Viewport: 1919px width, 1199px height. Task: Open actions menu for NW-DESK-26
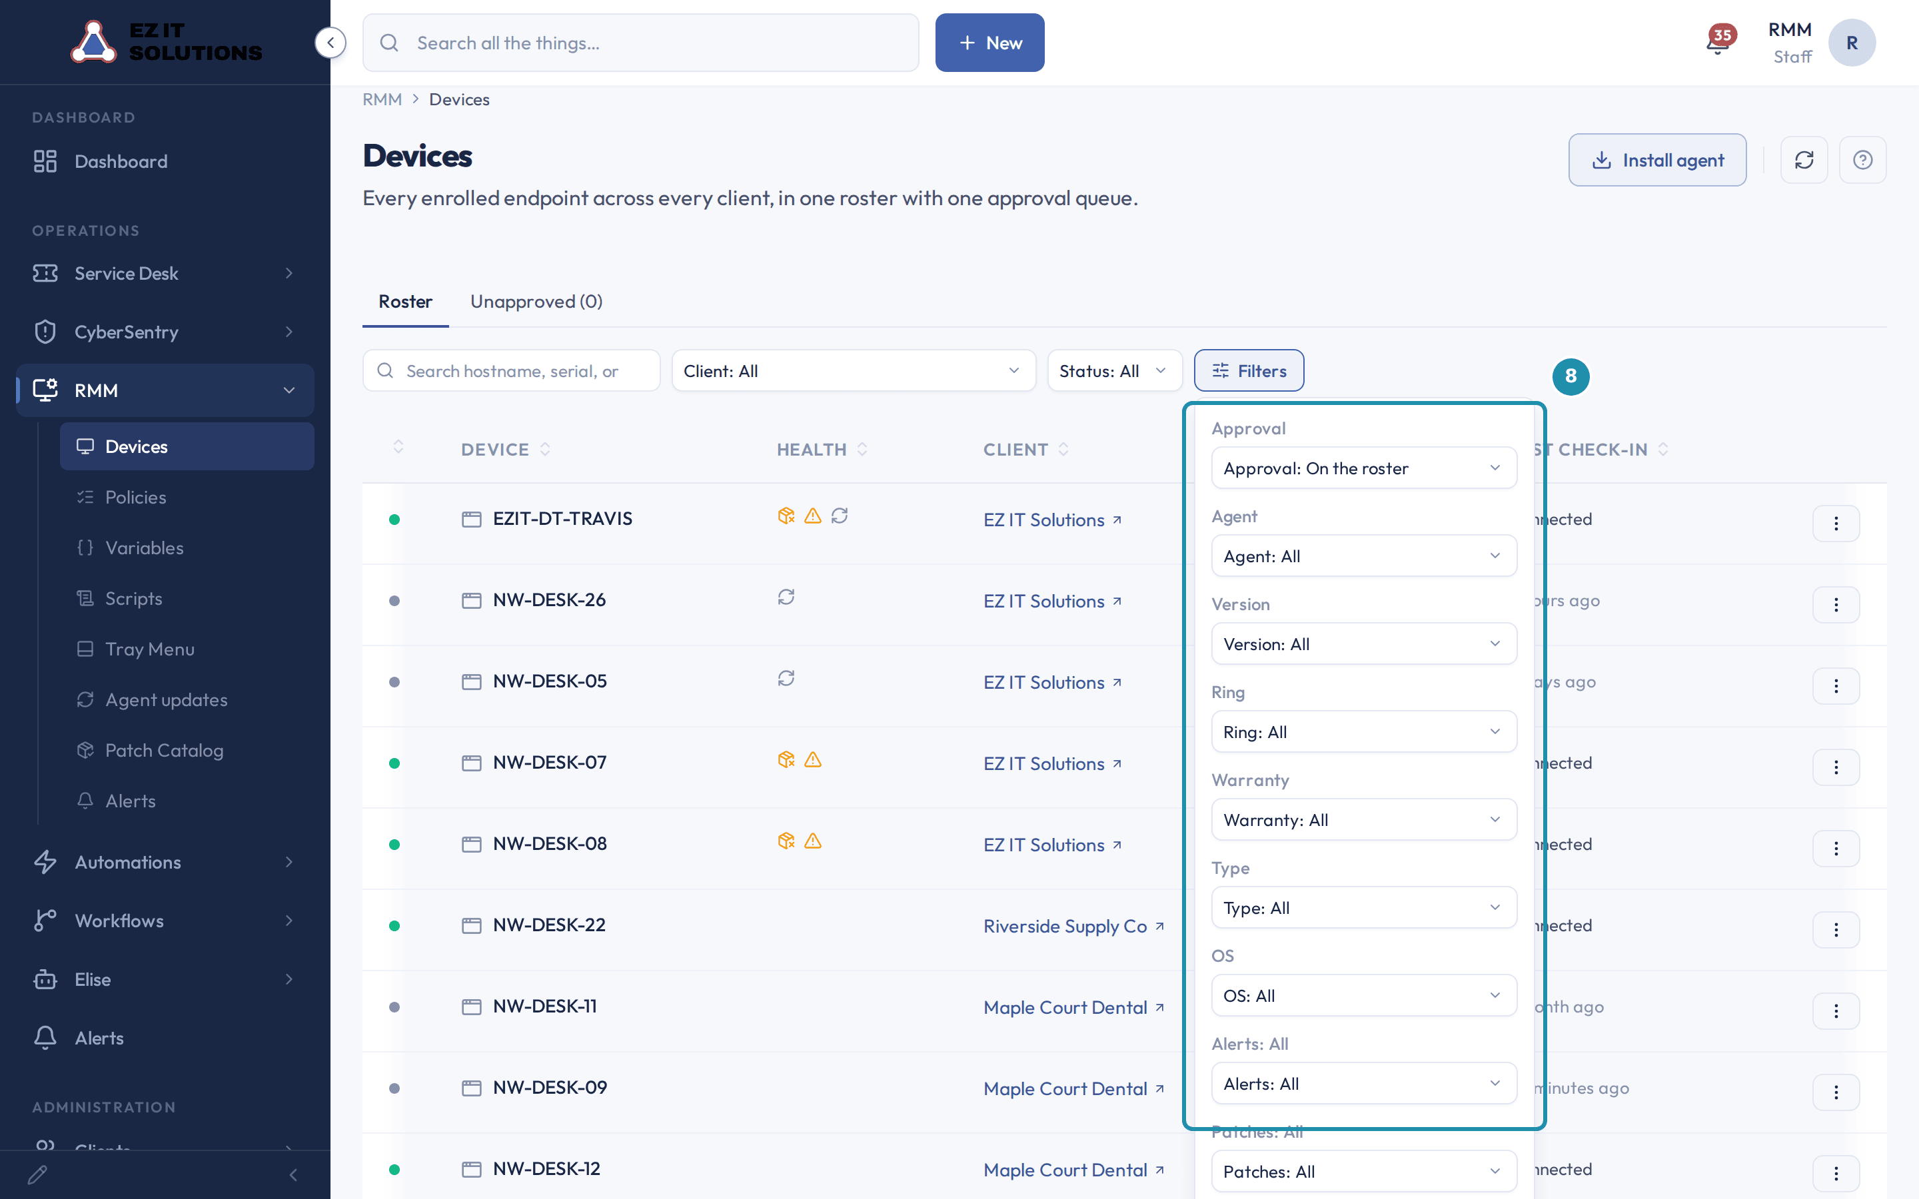[1836, 605]
